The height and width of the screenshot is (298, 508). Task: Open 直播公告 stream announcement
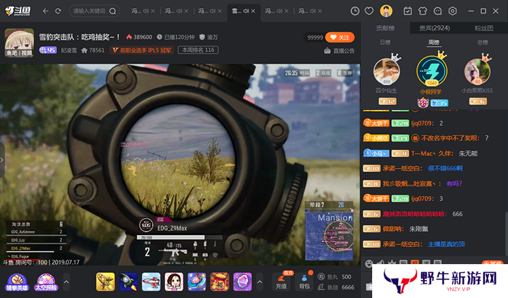tap(340, 51)
